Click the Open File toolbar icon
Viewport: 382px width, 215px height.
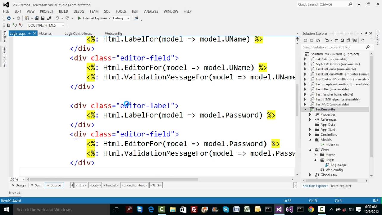(x=37, y=18)
